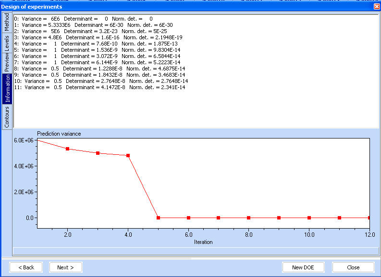Click the log line for iteration 11
381x277 pixels.
(99, 87)
